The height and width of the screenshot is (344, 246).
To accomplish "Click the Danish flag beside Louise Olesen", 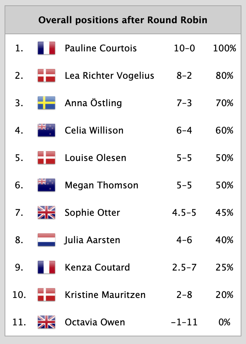I will pos(46,158).
